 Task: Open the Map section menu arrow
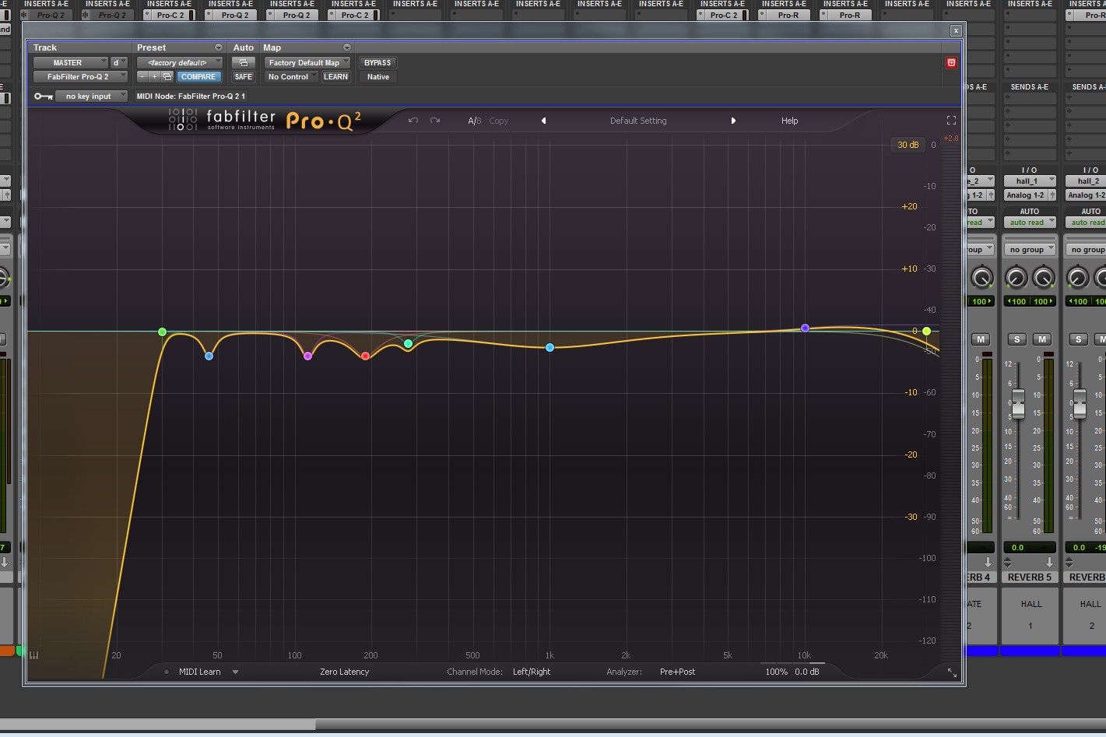pos(347,47)
